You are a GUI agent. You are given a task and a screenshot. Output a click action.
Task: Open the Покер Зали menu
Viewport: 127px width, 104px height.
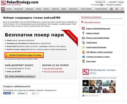coord(18,9)
